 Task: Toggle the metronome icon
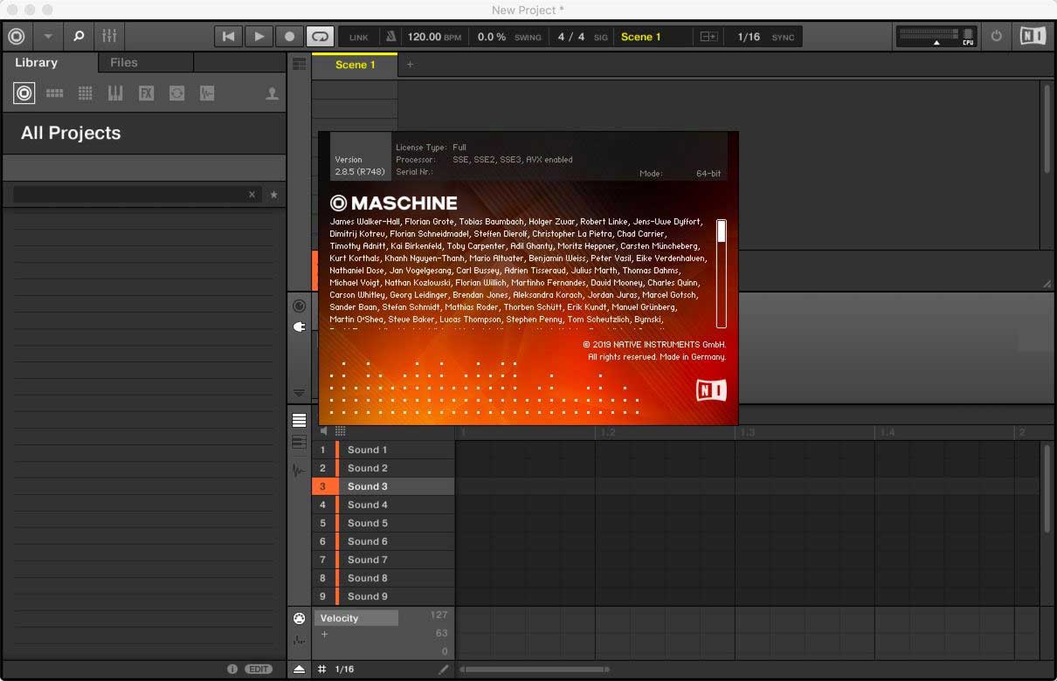(x=391, y=37)
